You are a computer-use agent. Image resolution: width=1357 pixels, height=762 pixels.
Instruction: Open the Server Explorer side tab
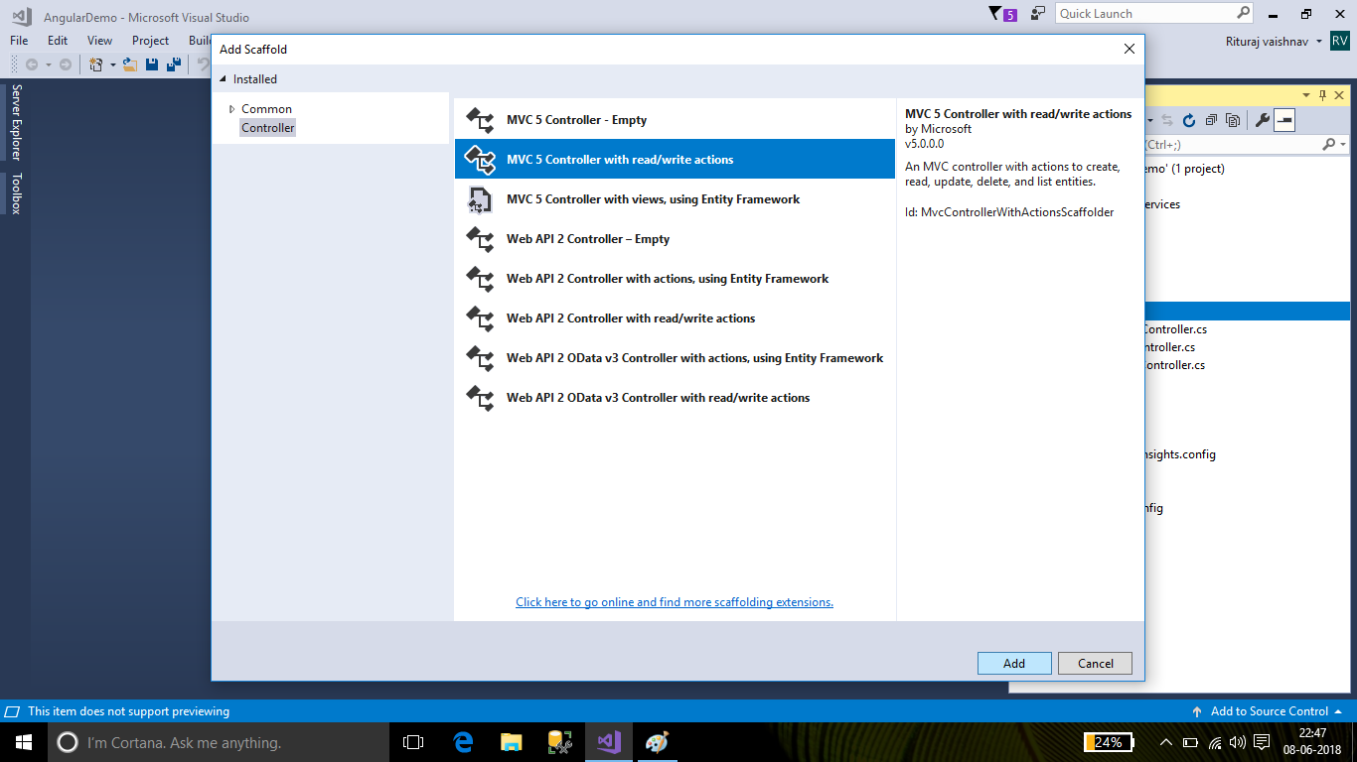click(x=16, y=122)
